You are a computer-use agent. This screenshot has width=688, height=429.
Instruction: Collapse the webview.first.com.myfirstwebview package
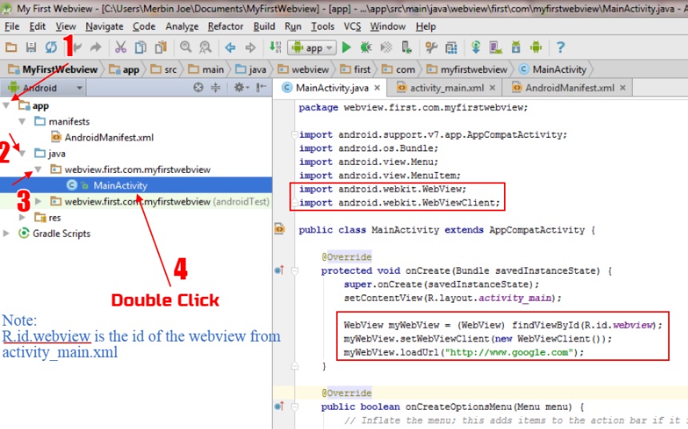tap(38, 170)
